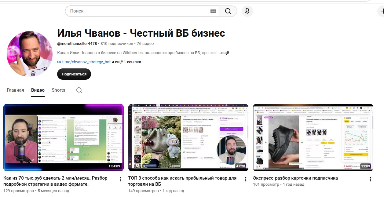Click the create plus icon

point(382,11)
